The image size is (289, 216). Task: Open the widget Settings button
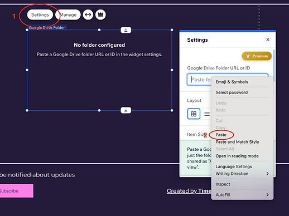point(40,14)
